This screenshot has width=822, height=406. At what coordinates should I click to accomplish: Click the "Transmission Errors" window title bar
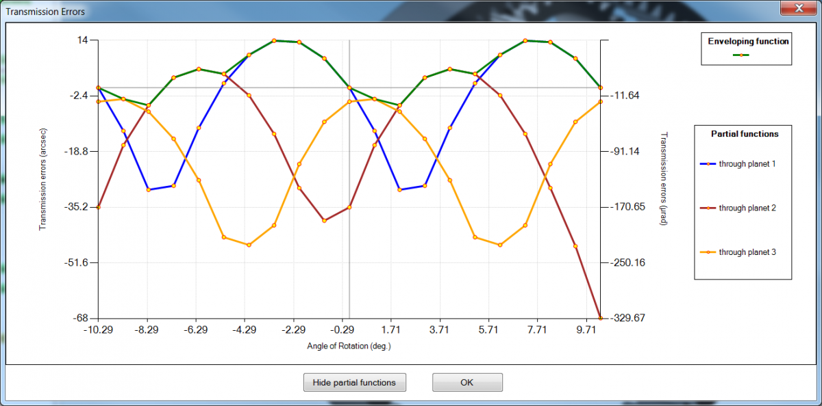click(x=342, y=10)
